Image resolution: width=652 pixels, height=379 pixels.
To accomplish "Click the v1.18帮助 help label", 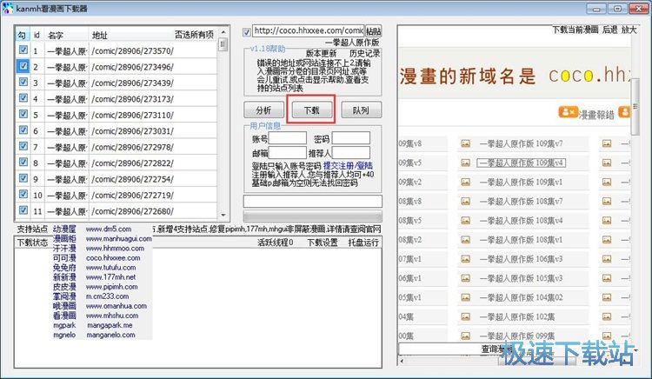I will tap(268, 49).
